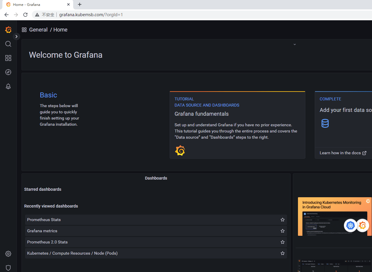Open the Grafana metrics dashboard

156,231
